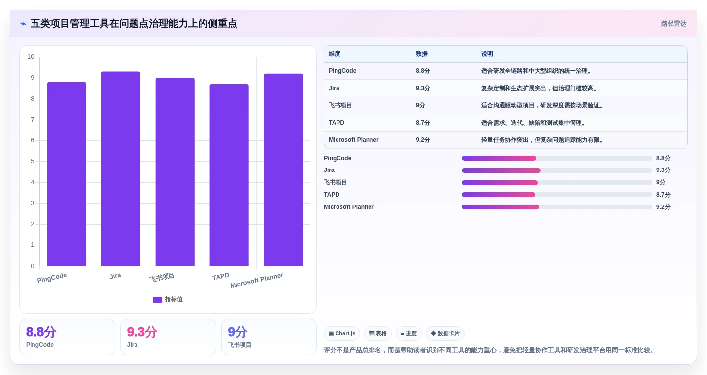
Task: Select the Microsoft Planner table row name
Action: [x=354, y=140]
